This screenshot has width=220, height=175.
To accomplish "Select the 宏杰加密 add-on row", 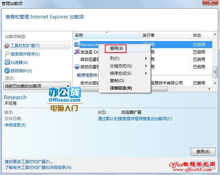I will [143, 83].
